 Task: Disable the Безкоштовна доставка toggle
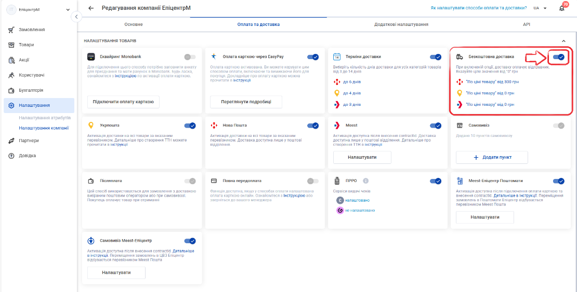click(559, 57)
